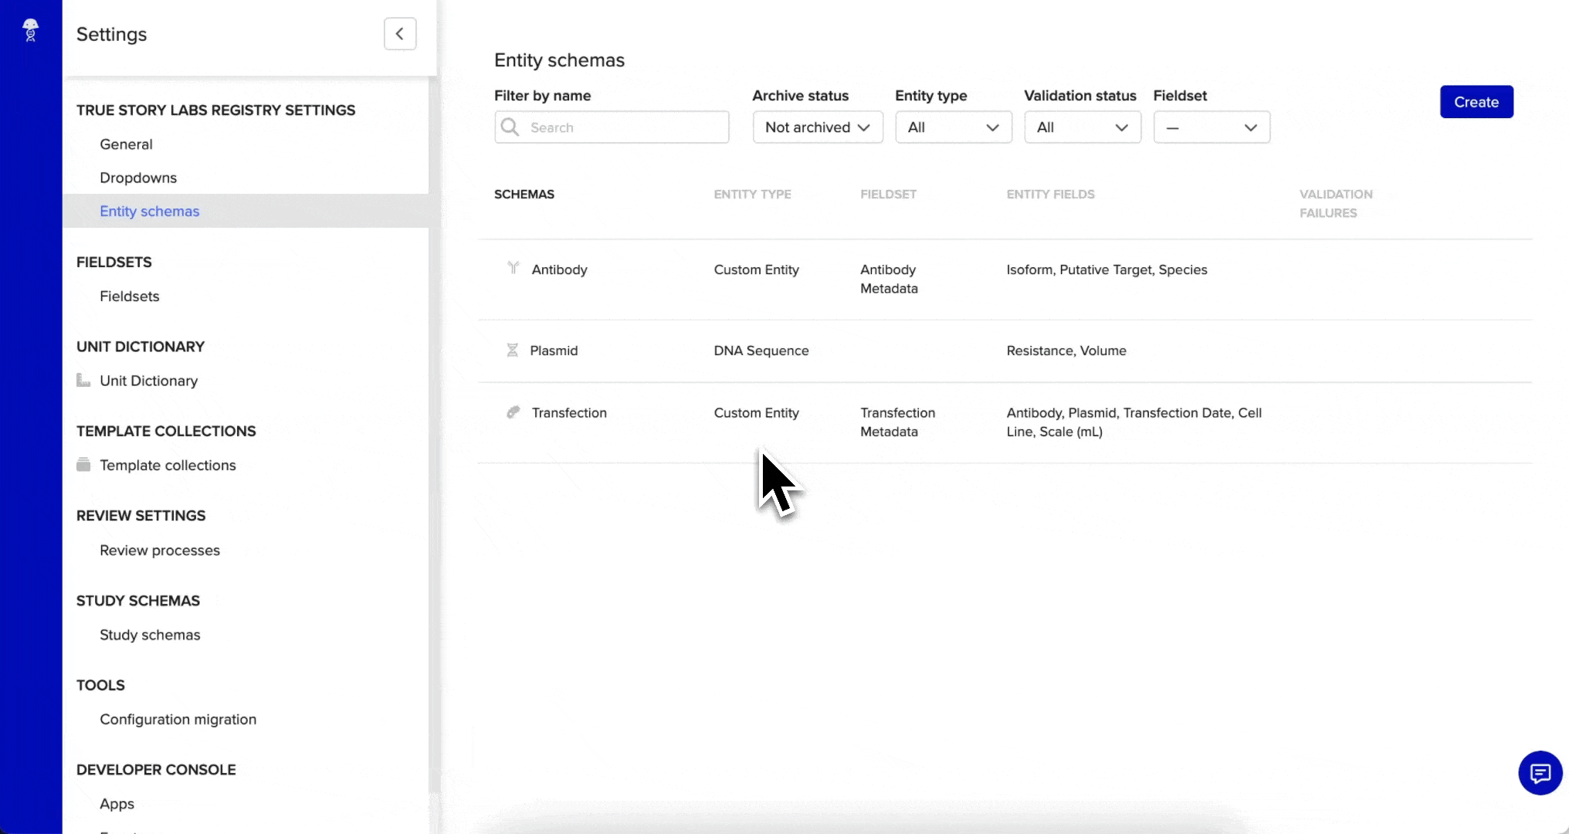Screen dimensions: 1569x834
Task: Open the Archive status dropdown
Action: 816,127
